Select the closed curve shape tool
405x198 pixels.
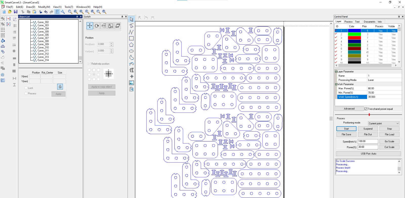click(x=131, y=57)
